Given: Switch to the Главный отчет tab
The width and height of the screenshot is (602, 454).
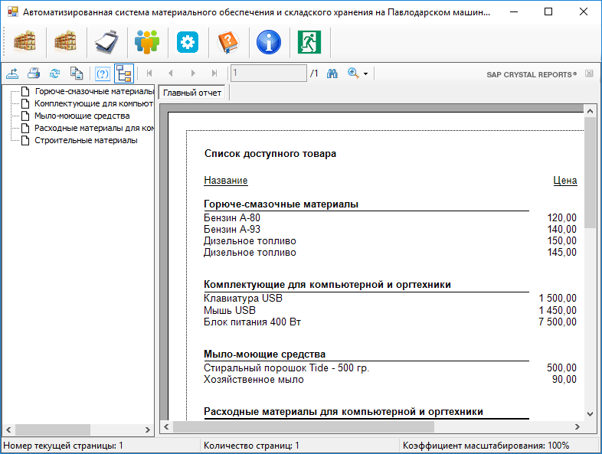Looking at the screenshot, I should 192,93.
